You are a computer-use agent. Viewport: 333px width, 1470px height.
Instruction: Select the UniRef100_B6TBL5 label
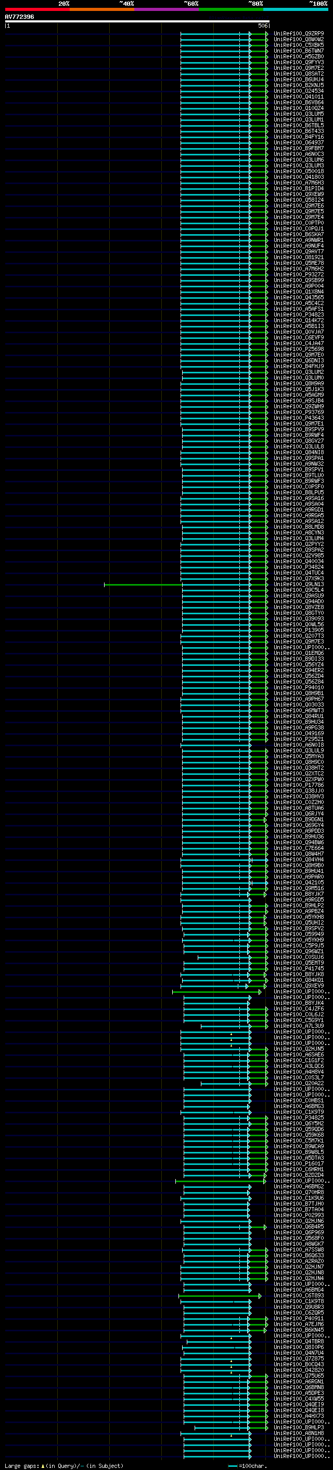pos(299,126)
